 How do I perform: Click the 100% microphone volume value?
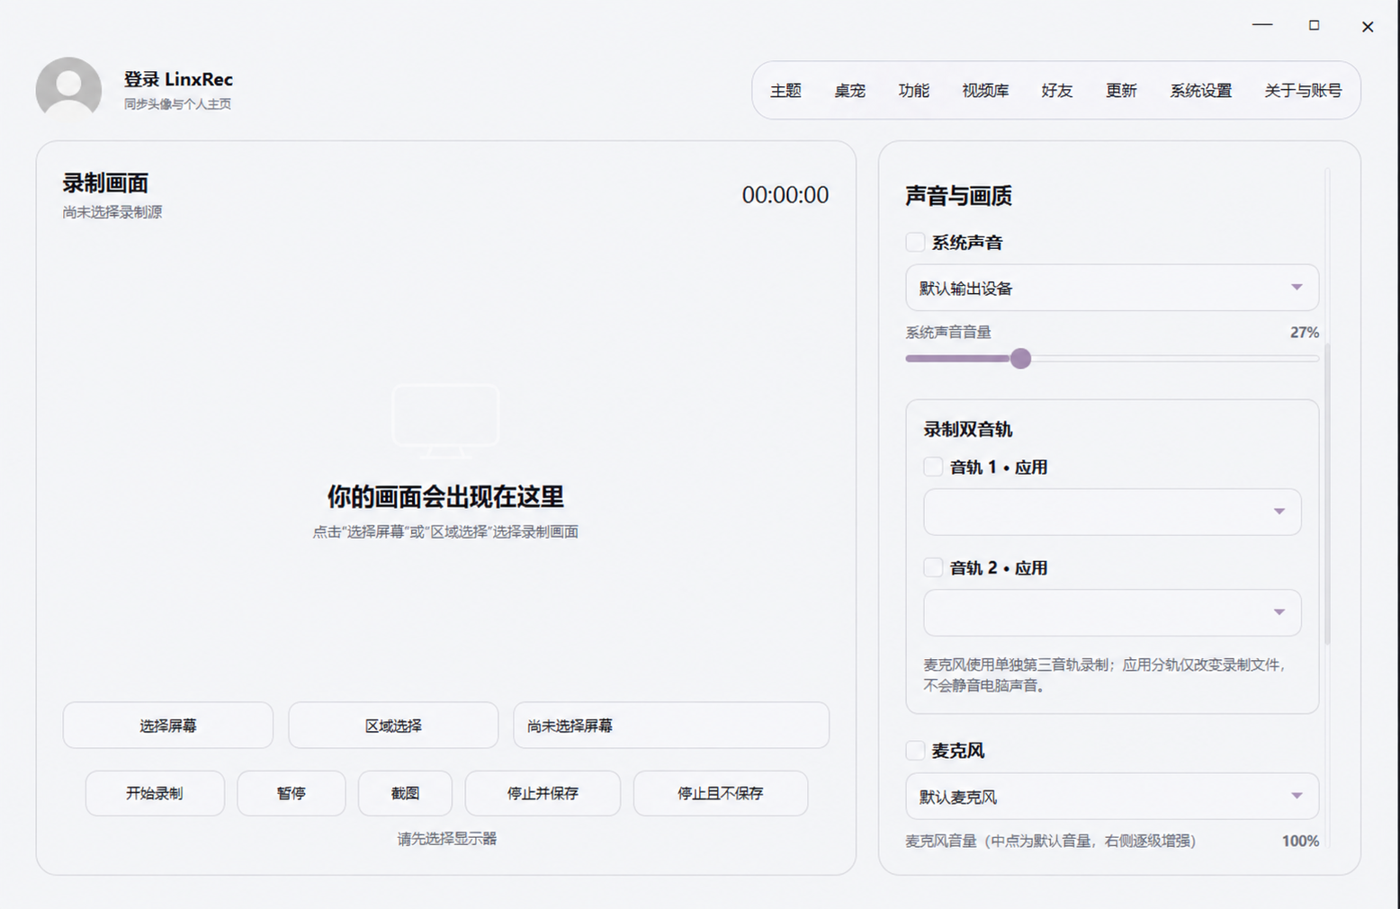[1300, 842]
